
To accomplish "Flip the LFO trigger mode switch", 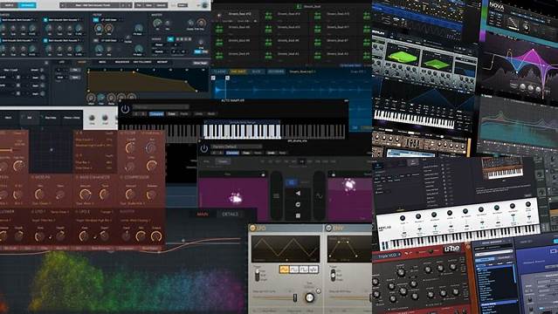I will (x=257, y=275).
